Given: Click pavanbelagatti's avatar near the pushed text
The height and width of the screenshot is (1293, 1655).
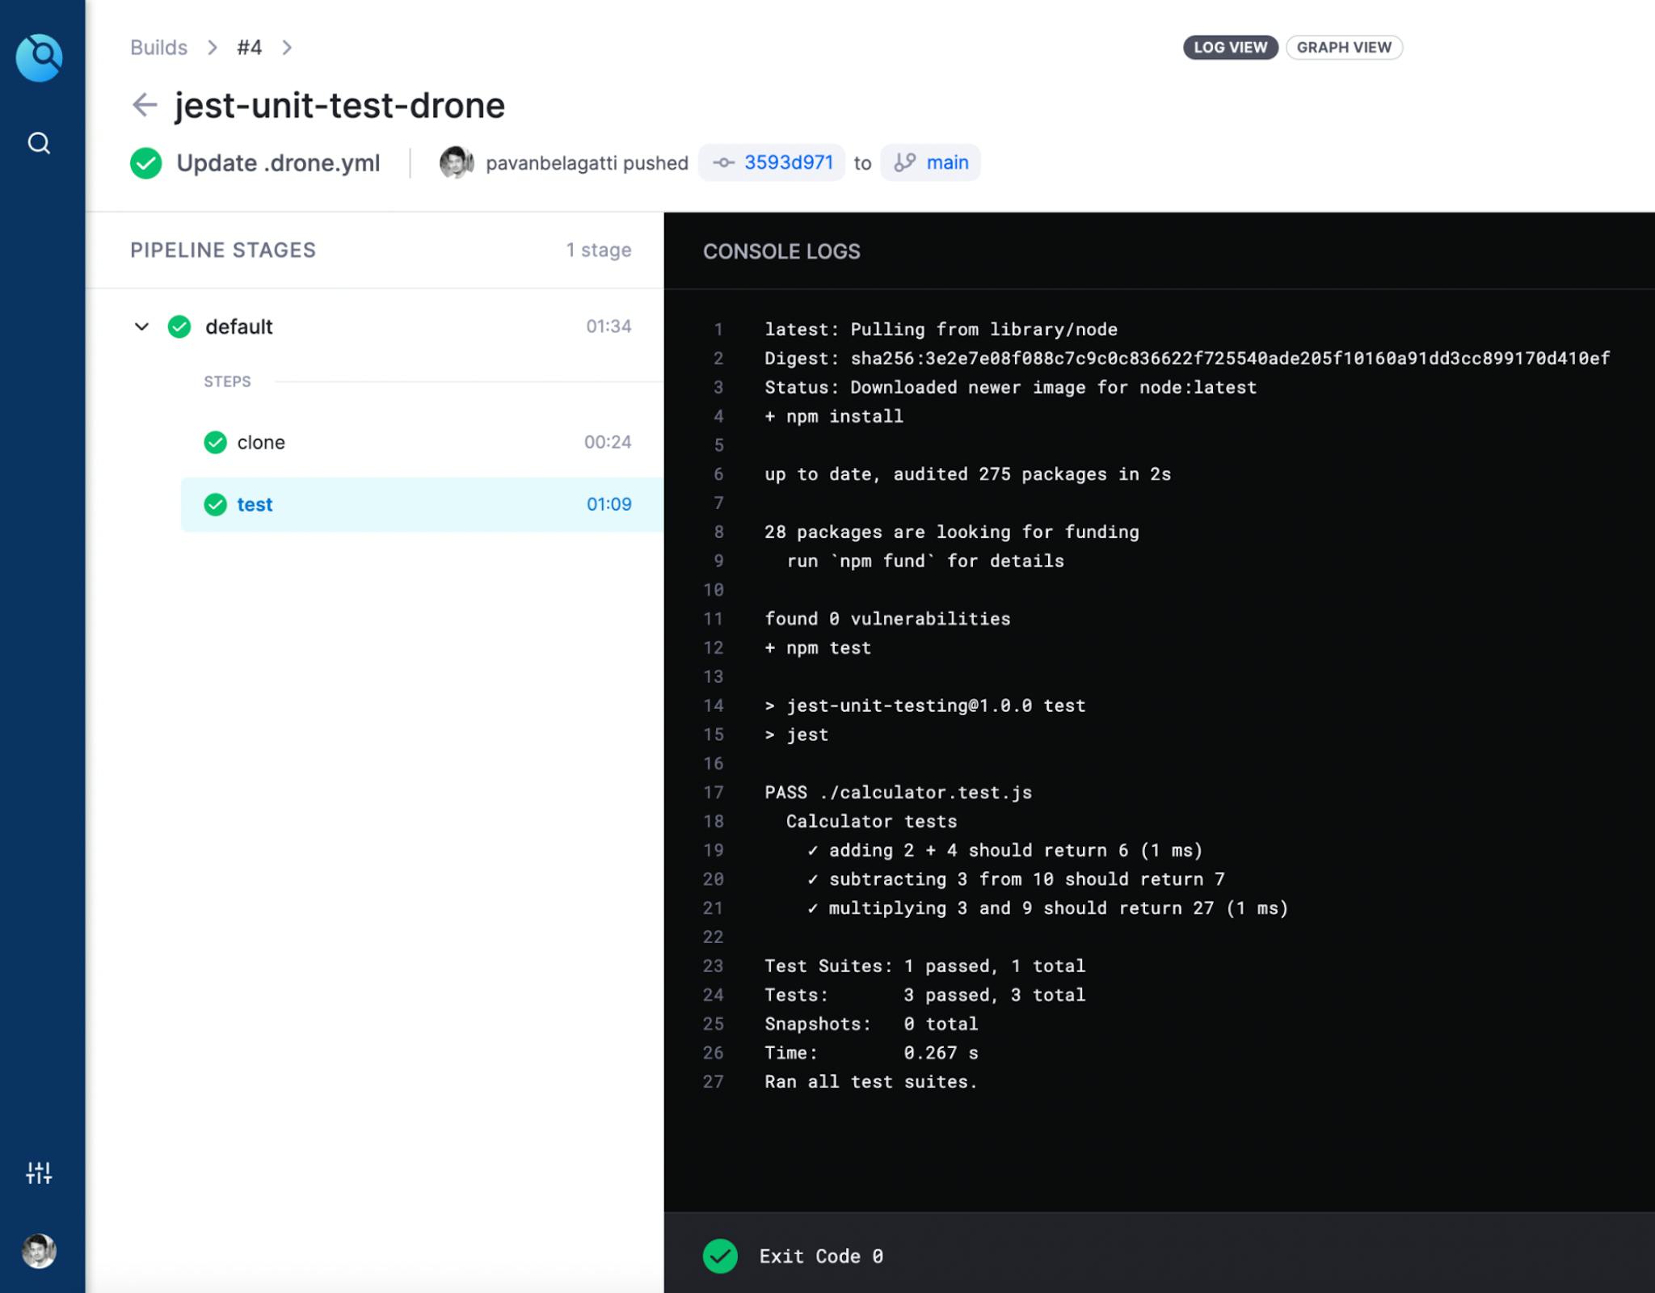Looking at the screenshot, I should tap(457, 162).
